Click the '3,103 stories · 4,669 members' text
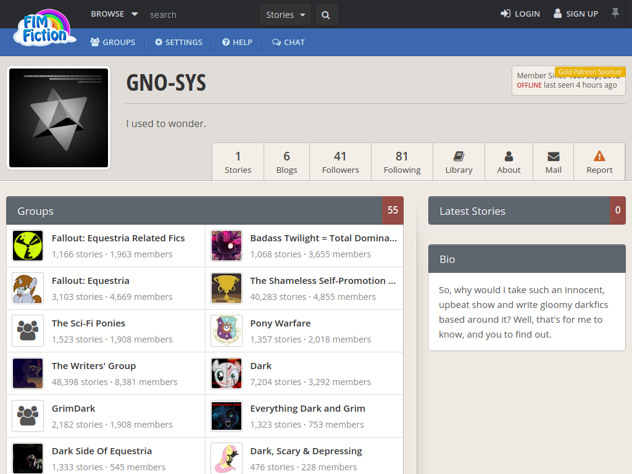The height and width of the screenshot is (474, 632). [x=112, y=297]
